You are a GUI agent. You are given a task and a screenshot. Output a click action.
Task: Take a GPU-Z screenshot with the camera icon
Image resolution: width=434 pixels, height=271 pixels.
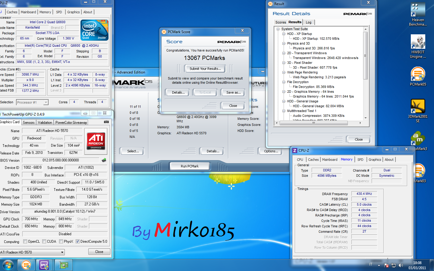click(106, 122)
